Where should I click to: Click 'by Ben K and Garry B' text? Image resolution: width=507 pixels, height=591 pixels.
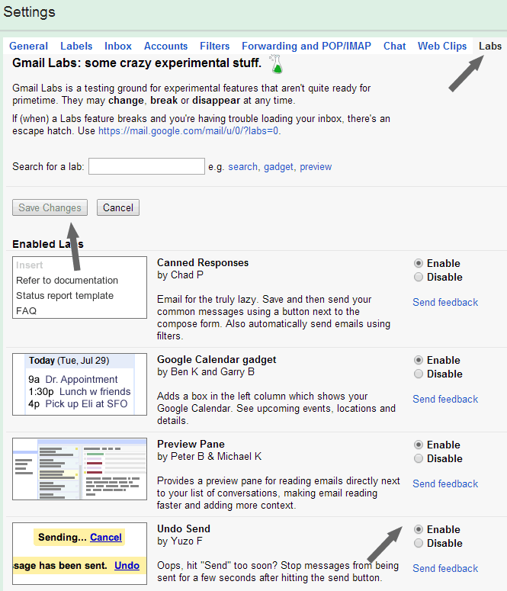click(206, 372)
